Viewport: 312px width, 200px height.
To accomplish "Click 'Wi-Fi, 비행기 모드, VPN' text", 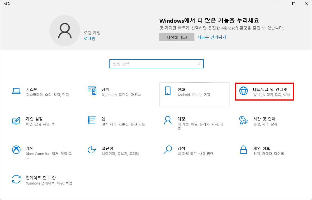I will [x=271, y=95].
